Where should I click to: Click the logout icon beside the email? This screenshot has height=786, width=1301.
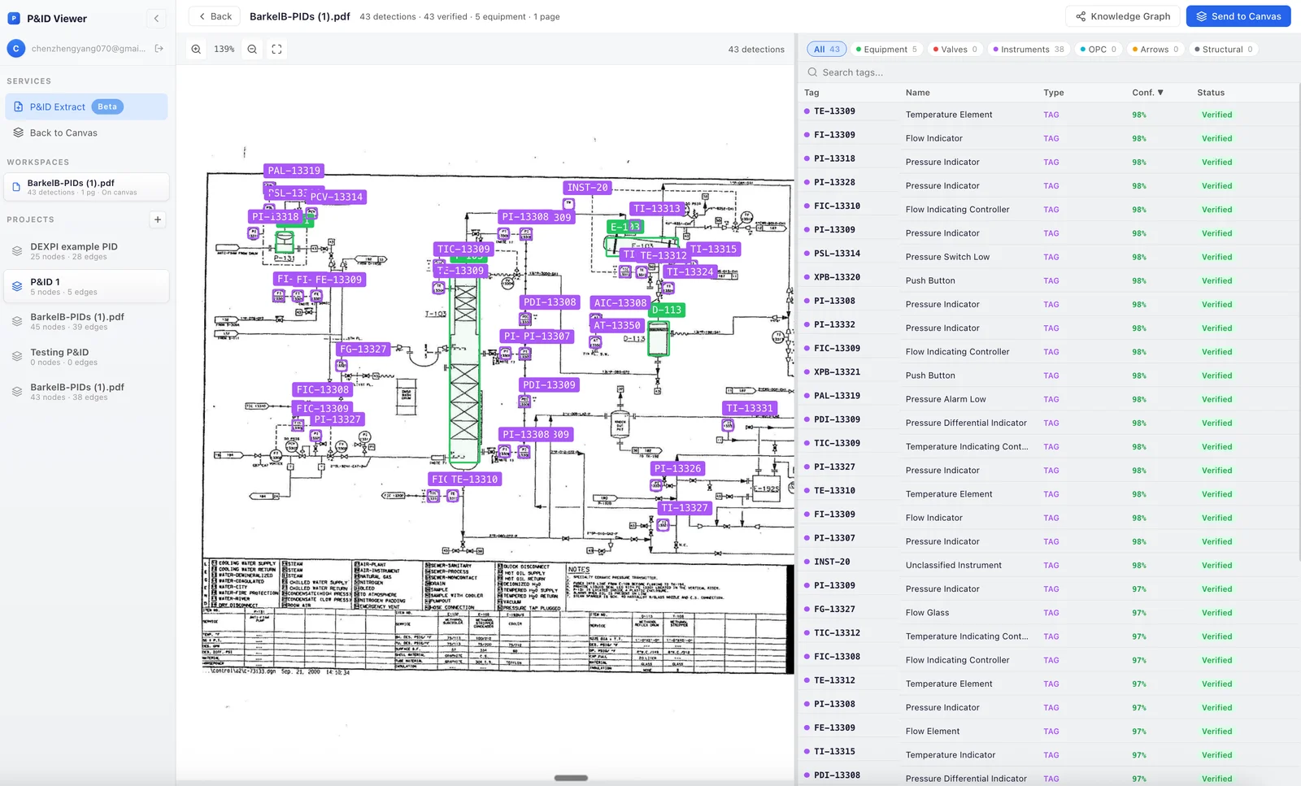click(x=159, y=48)
